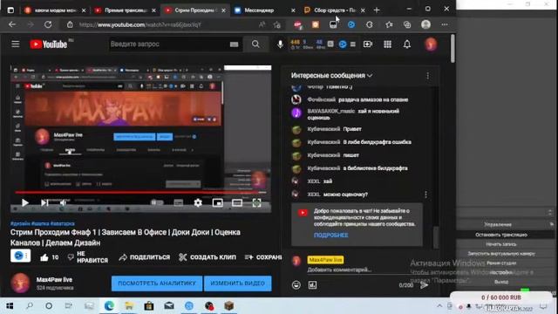Open the chat emoji picker
This screenshot has width=558, height=314.
pyautogui.click(x=296, y=285)
